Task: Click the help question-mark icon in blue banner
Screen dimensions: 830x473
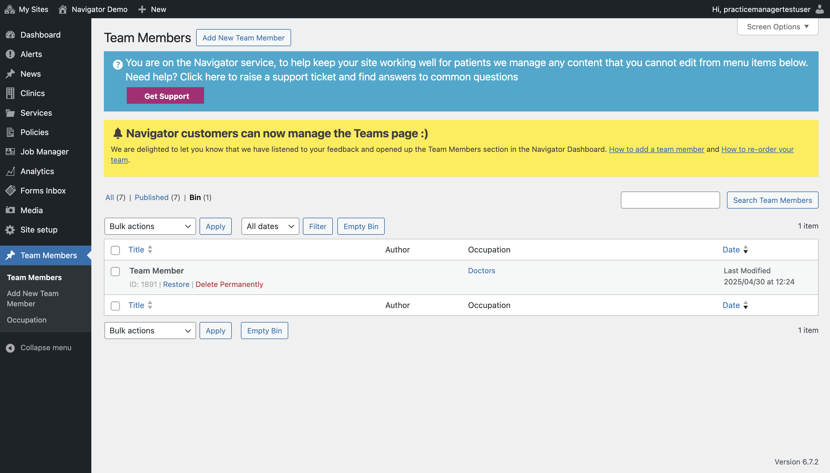Action: pos(118,64)
